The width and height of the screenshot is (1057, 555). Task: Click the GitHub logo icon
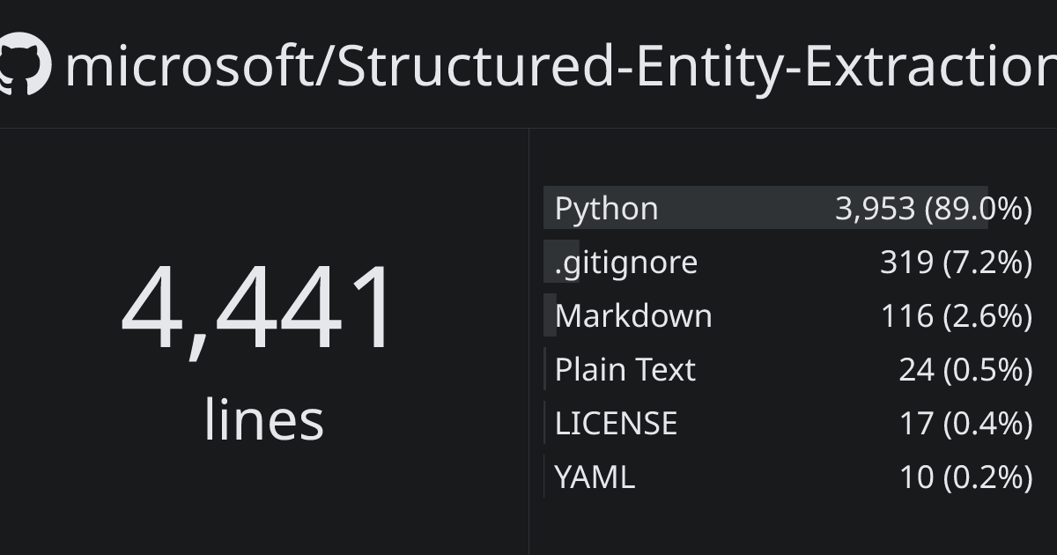[25, 66]
